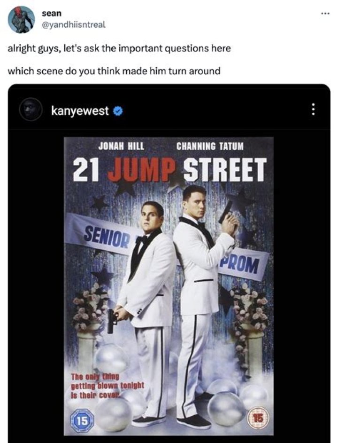Visit kanyewest's profile via his username
This screenshot has height=443, width=338.
(82, 111)
